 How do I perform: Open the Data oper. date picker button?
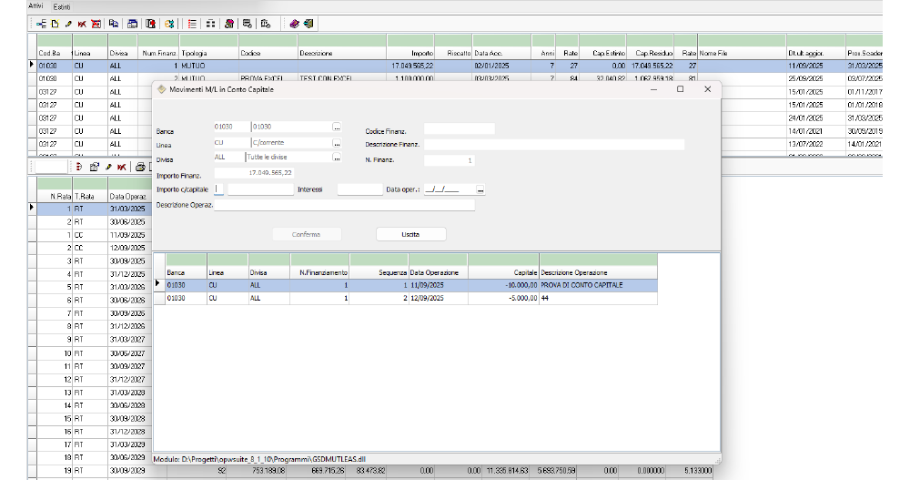480,189
